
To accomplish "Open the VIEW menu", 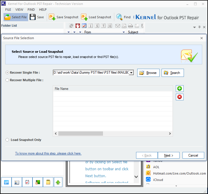I will (x=19, y=10).
